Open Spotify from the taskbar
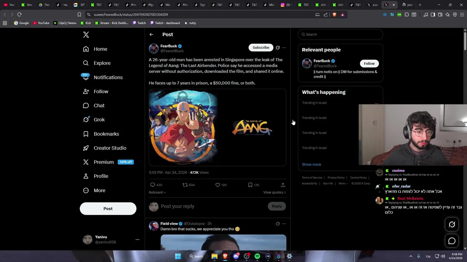The height and width of the screenshot is (262, 467). tap(257, 256)
